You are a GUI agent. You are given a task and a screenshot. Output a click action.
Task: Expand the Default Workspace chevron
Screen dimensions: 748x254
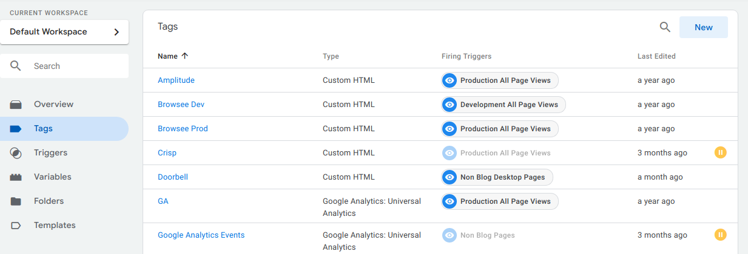pos(116,32)
